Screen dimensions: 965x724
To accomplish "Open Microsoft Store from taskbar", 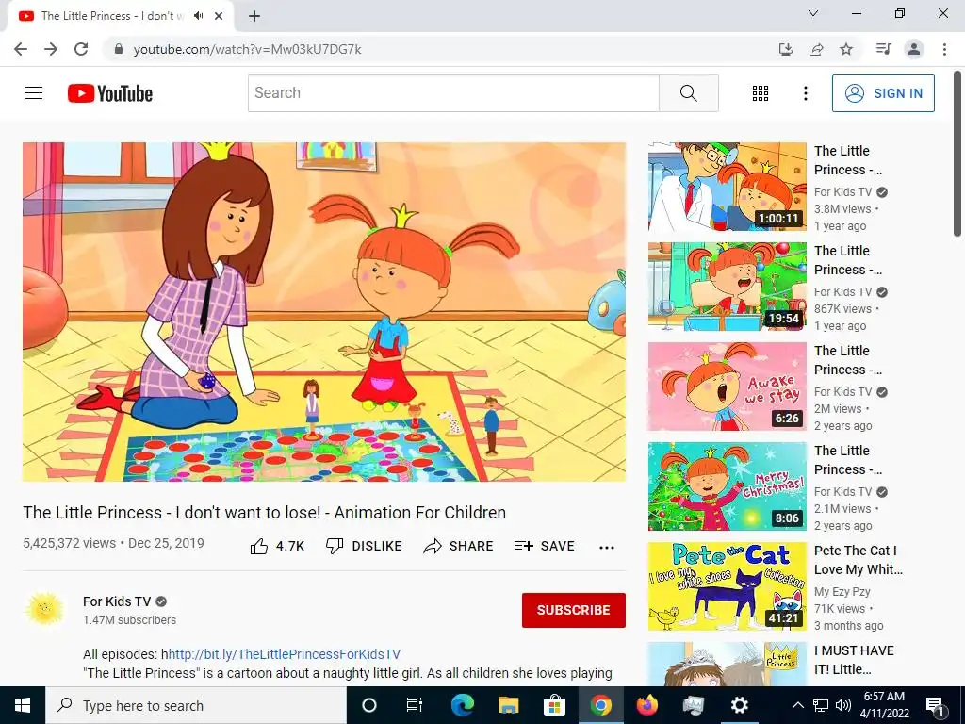I will [x=554, y=705].
